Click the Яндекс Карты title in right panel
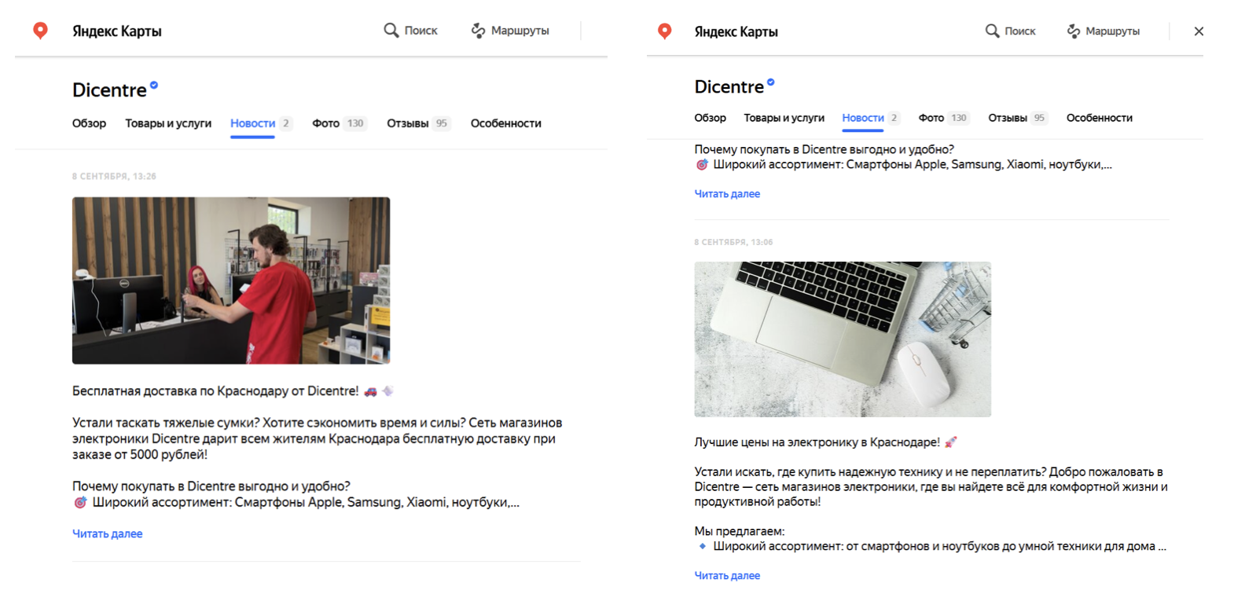The image size is (1256, 605). coord(736,31)
